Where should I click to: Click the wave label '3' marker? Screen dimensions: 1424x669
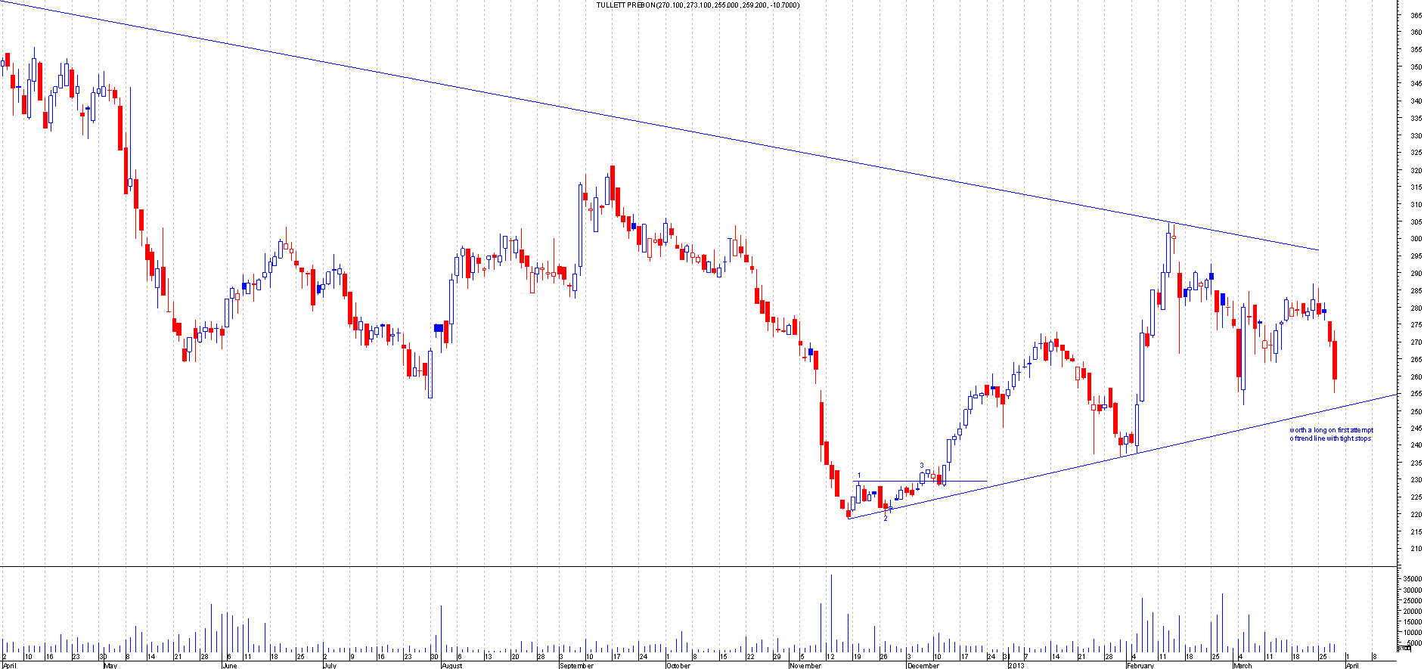click(x=921, y=466)
